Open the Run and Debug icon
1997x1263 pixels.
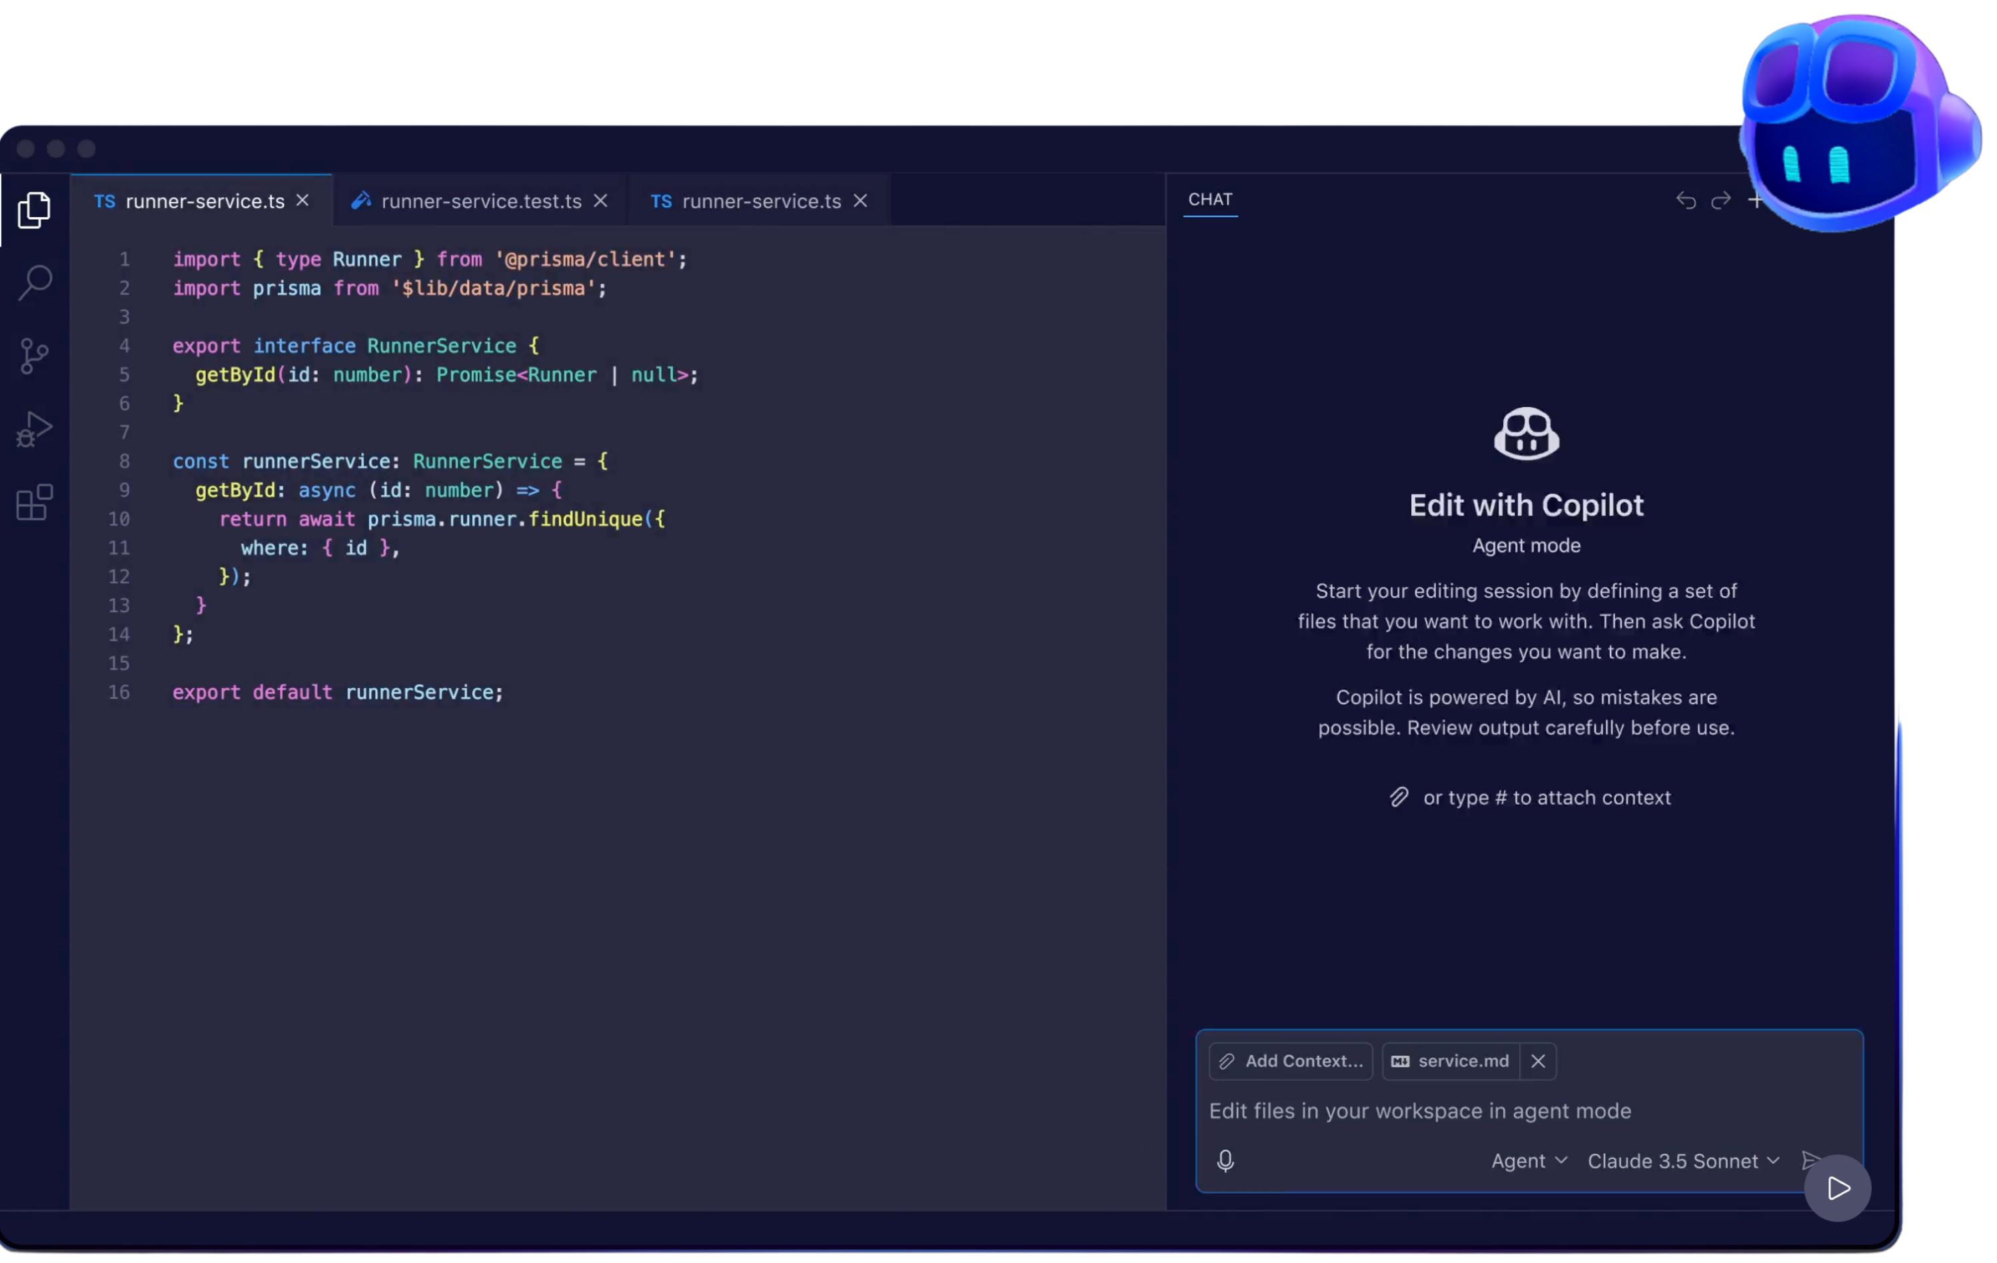click(x=34, y=429)
